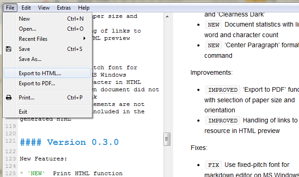Image resolution: width=299 pixels, height=177 pixels.
Task: Click the floppy disk Save icon
Action: (x=9, y=49)
